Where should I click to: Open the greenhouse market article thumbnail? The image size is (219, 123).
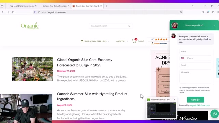33,69
